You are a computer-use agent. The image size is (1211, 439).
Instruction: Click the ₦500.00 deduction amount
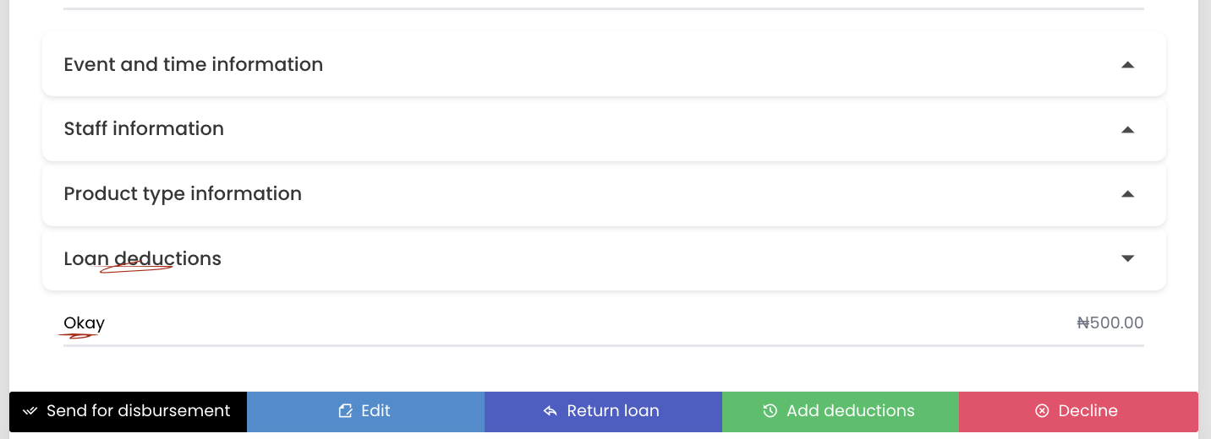pos(1110,323)
